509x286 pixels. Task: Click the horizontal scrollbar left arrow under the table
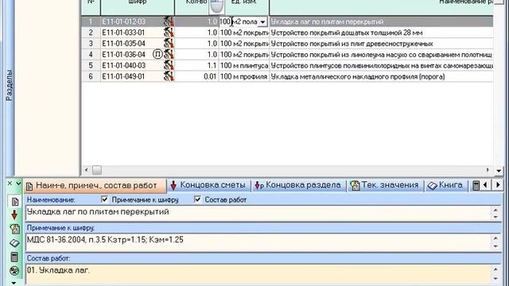pos(86,170)
